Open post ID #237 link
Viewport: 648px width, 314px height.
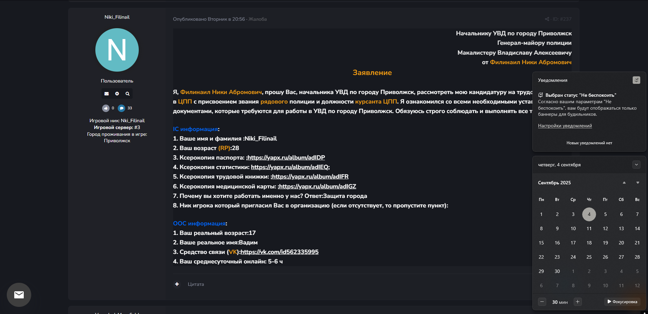[562, 19]
